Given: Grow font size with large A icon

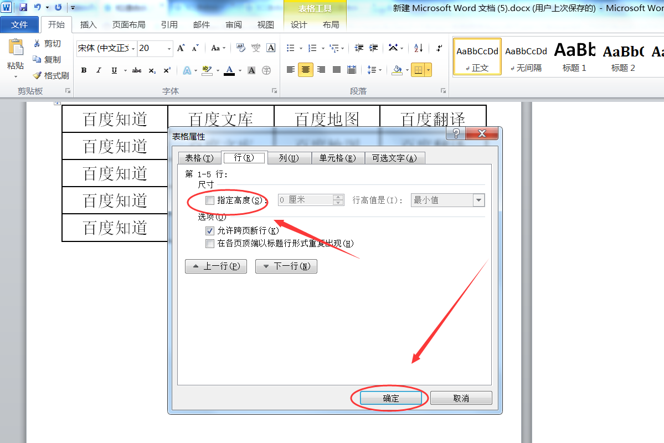Looking at the screenshot, I should (181, 48).
